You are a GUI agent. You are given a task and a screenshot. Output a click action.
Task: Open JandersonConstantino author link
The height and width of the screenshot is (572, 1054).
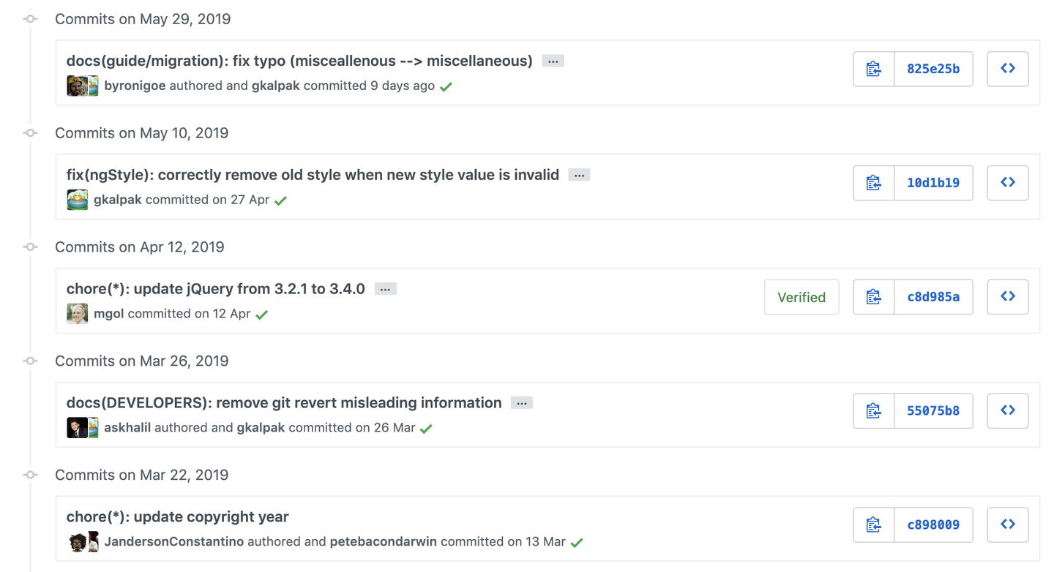pos(174,542)
